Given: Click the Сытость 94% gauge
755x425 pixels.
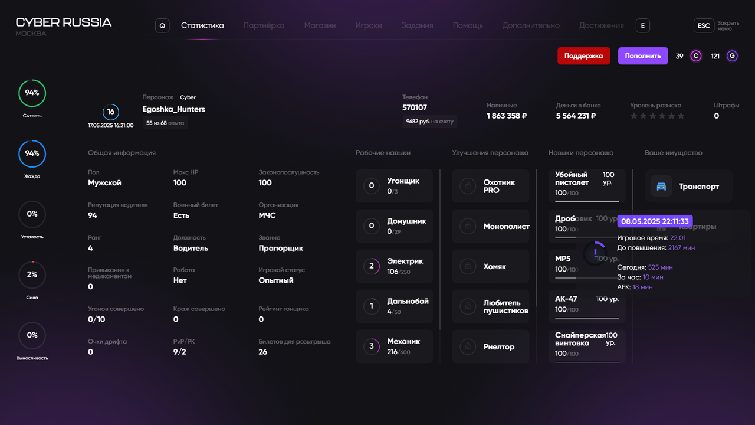Looking at the screenshot, I should click(x=32, y=93).
